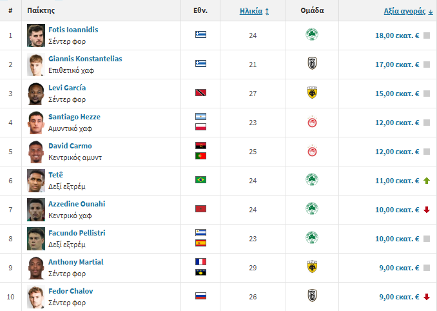Click Russian flag beside Fedor Chalov
This screenshot has width=437, height=311.
(x=200, y=296)
